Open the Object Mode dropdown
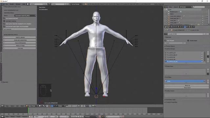The image size is (210, 118). [x=32, y=106]
